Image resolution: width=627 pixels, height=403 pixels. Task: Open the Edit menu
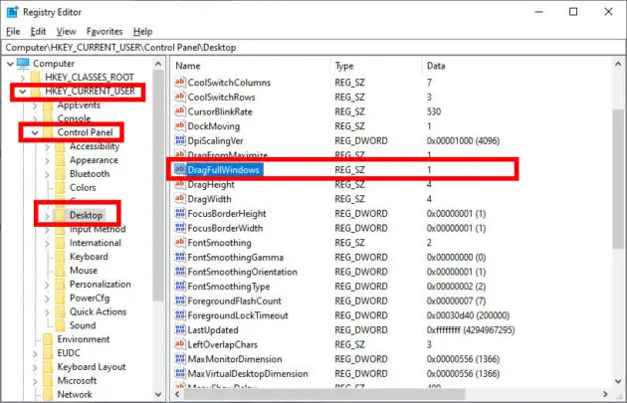tap(38, 32)
